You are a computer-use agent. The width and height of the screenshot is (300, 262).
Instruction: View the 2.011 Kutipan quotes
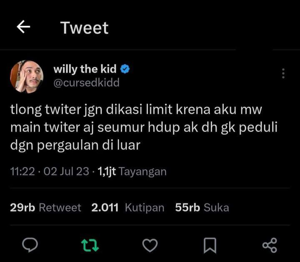pyautogui.click(x=128, y=208)
